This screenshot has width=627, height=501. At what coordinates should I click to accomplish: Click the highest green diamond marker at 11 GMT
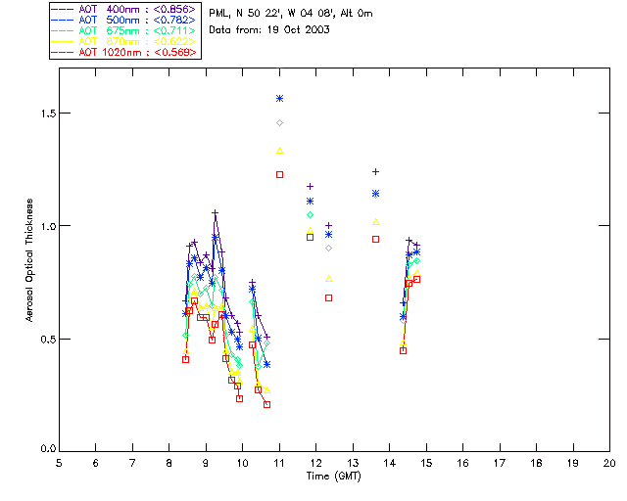tap(280, 123)
